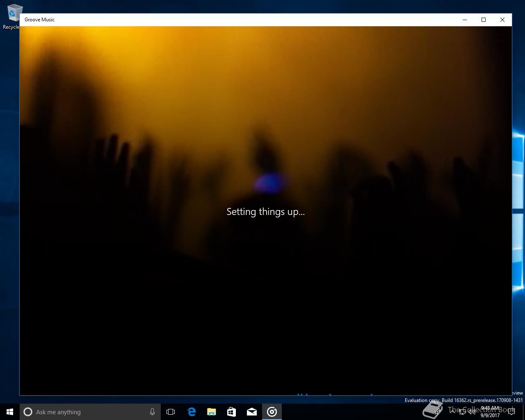Open File Explorer from the taskbar

212,412
